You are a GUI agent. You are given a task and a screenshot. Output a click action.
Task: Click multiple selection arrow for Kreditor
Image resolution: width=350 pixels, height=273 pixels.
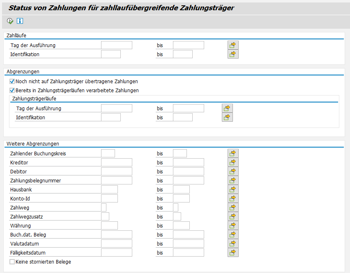(x=233, y=162)
